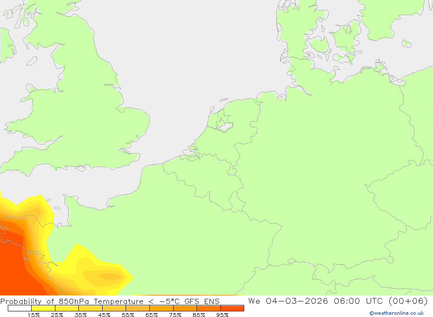The height and width of the screenshot is (317, 433).
Task: Select the 85% legend label
Action: pyautogui.click(x=199, y=315)
